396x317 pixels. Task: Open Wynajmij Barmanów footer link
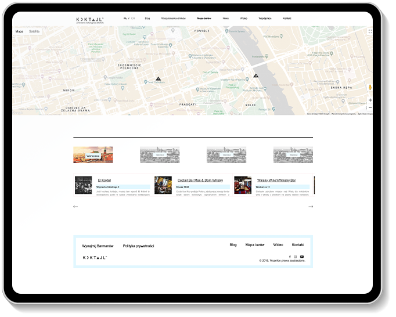coord(98,246)
